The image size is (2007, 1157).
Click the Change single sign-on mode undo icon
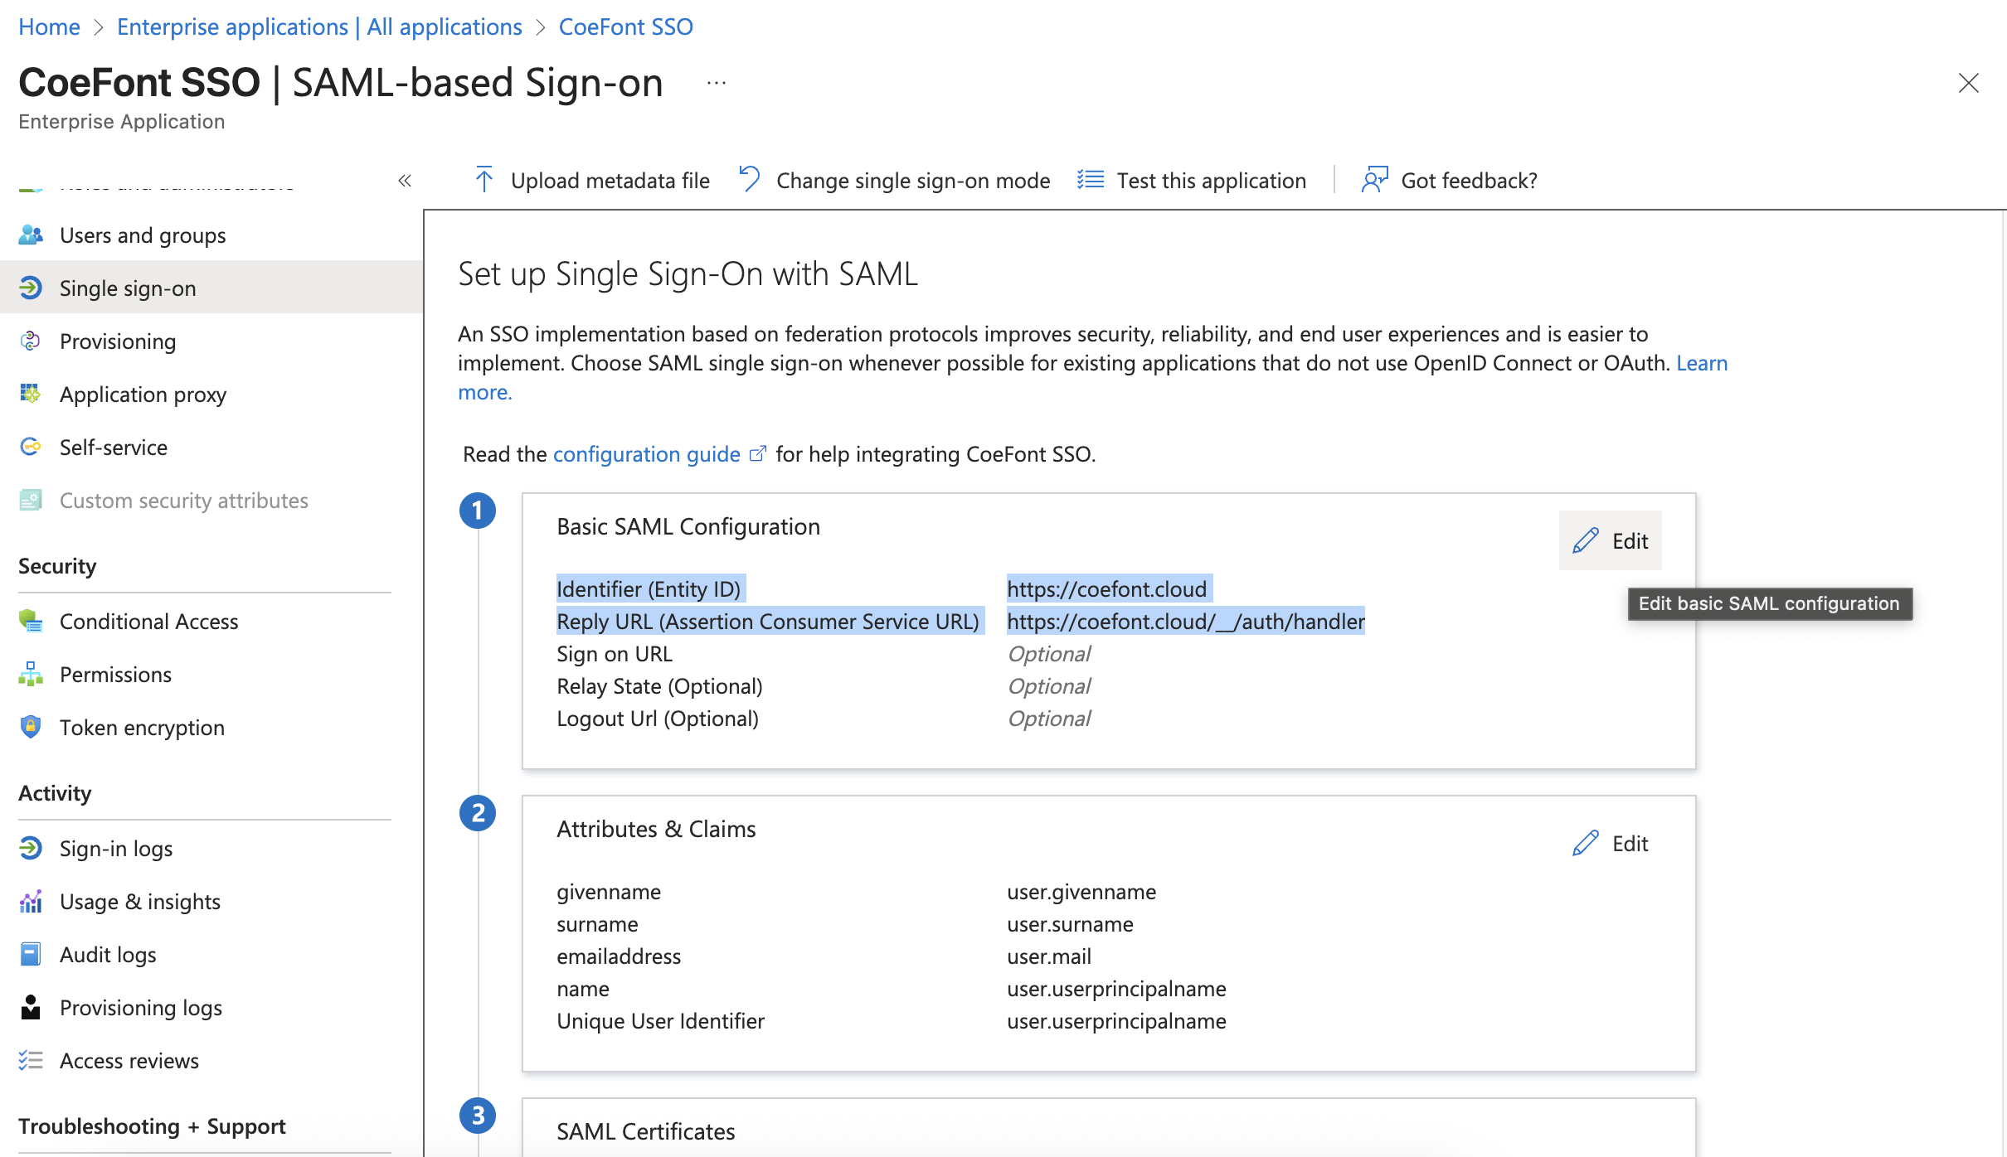750,180
